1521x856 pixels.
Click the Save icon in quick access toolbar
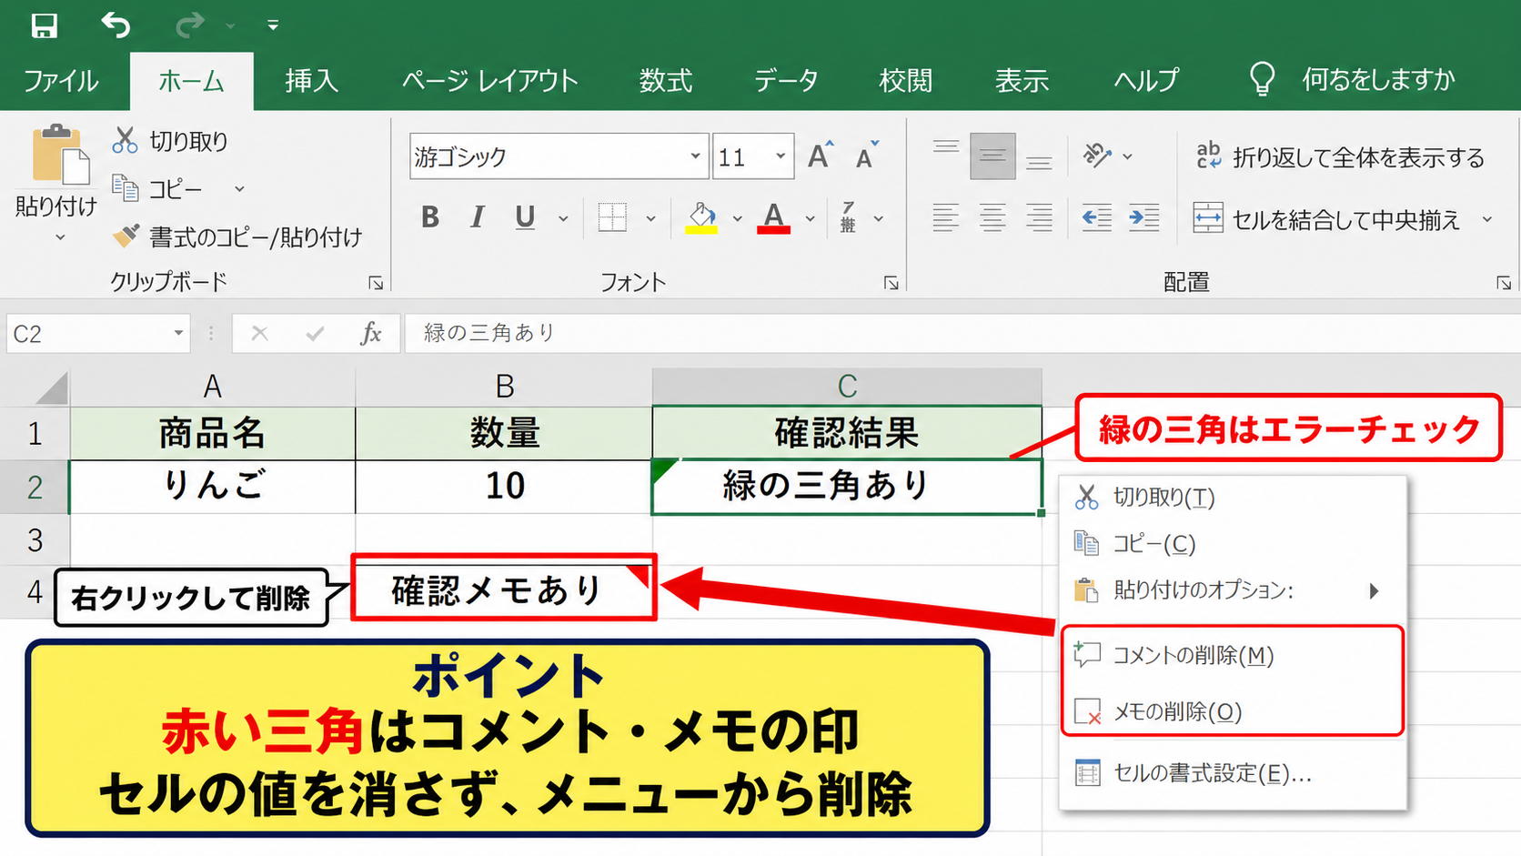(44, 25)
